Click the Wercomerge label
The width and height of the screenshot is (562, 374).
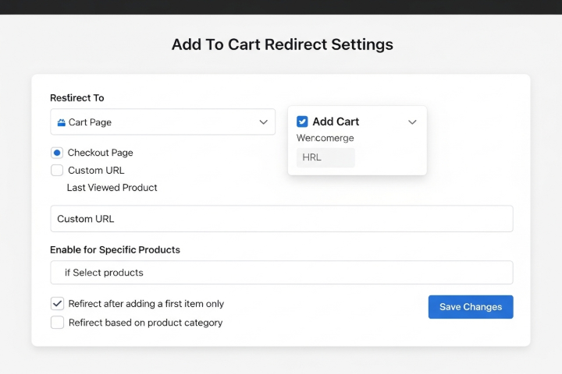point(325,138)
